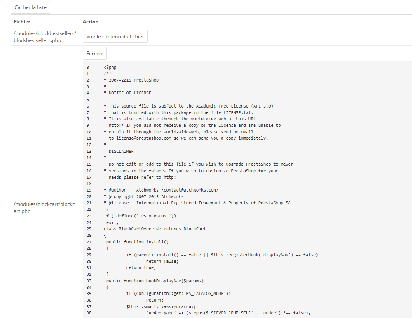
Task: Click the '<?php' opening line
Action: point(110,67)
